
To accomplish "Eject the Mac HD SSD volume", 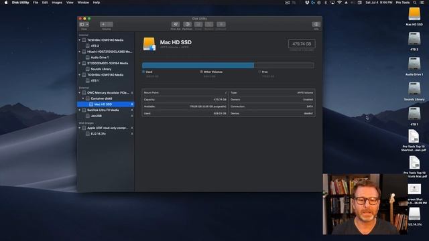I will click(x=132, y=104).
